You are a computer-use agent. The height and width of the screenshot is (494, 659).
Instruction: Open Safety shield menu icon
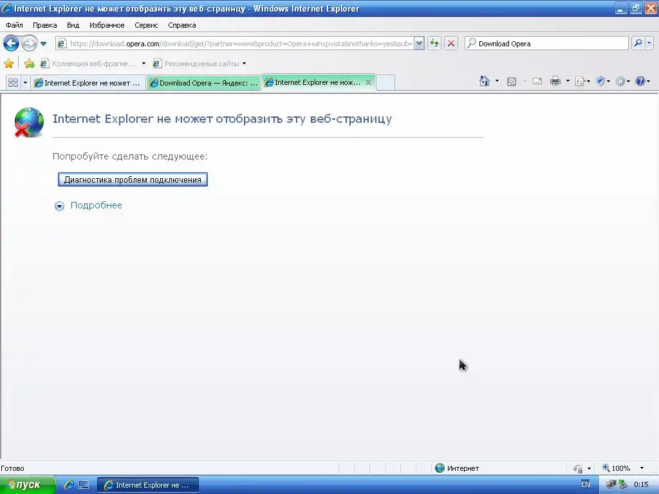click(603, 81)
